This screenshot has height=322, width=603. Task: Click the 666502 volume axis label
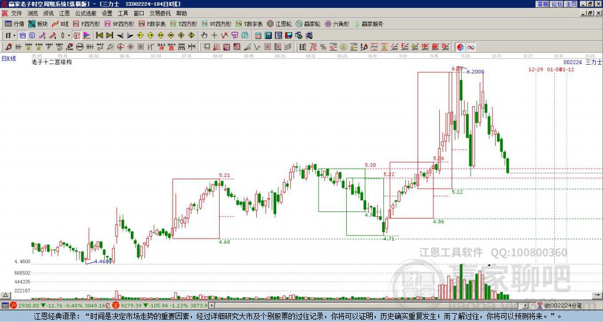(x=22, y=273)
